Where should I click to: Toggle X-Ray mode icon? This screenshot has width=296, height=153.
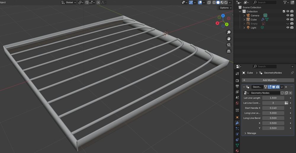[x=209, y=2]
